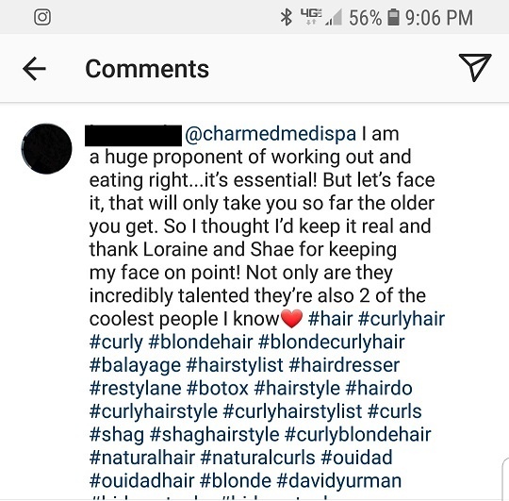Viewport: 509px width, 501px height.
Task: Tap the back arrow in Comments header
Action: [34, 69]
